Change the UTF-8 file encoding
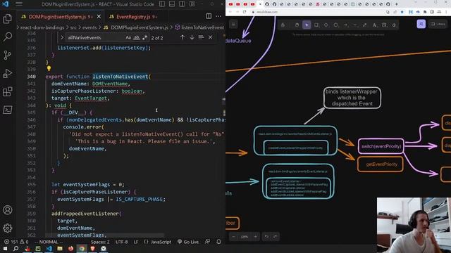 click(121, 242)
